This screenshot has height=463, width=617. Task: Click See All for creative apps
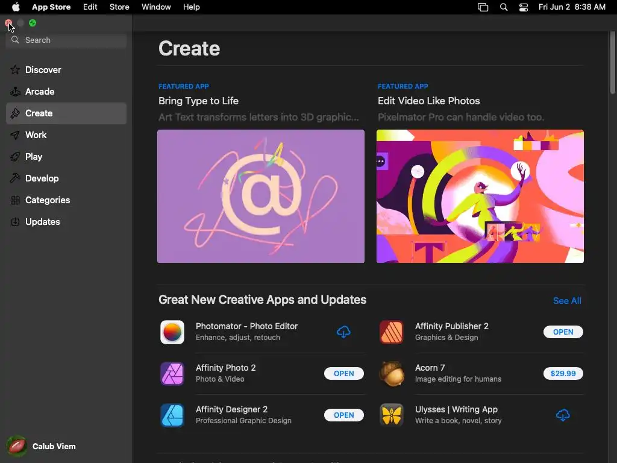tap(567, 301)
